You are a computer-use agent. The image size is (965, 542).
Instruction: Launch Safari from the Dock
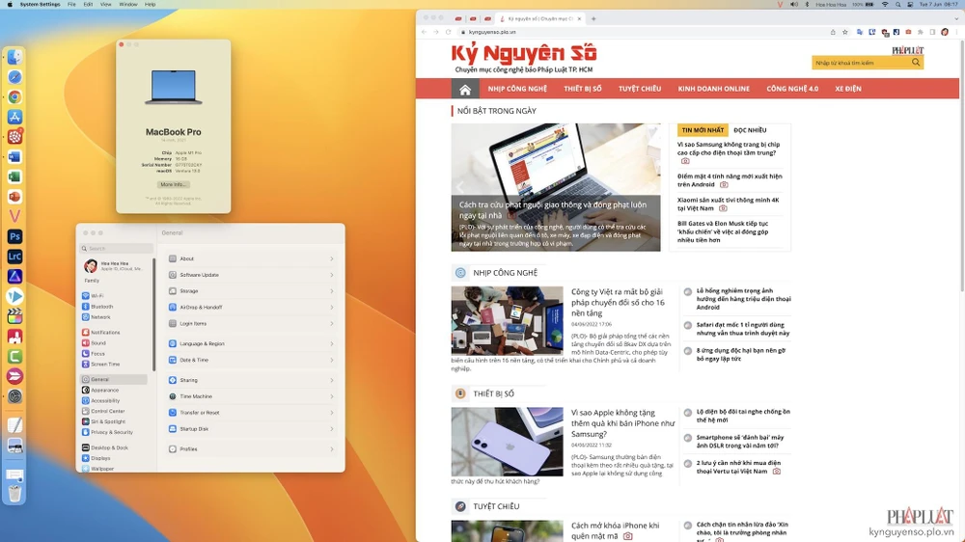(14, 77)
